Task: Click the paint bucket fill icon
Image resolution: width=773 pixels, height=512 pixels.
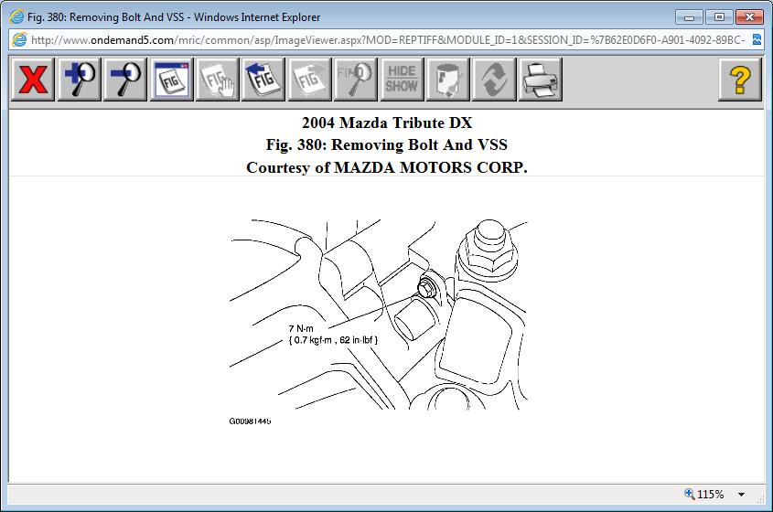Action: (447, 80)
